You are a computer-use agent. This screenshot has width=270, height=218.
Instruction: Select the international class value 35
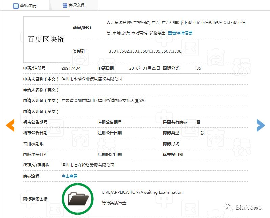[199, 68]
